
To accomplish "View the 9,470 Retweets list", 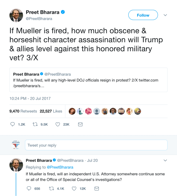I will point(23,111).
